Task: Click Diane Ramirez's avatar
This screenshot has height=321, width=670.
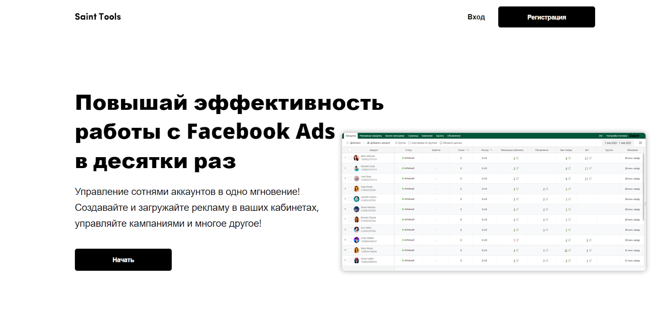Action: click(x=356, y=209)
